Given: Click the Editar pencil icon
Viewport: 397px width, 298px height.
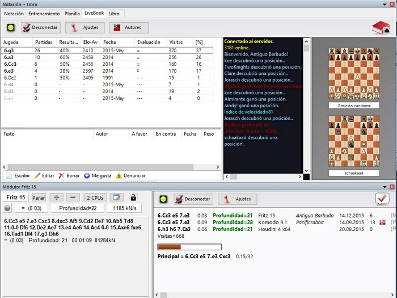Looking at the screenshot, I should [37, 175].
